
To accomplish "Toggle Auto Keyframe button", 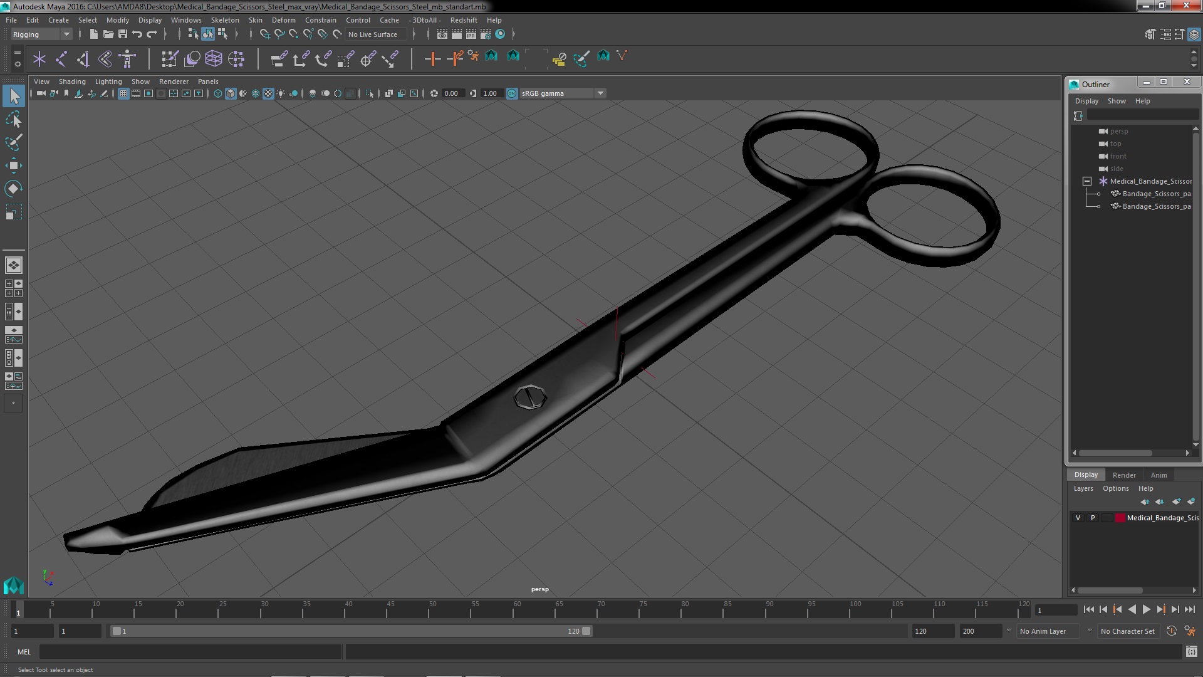I will (x=1172, y=631).
